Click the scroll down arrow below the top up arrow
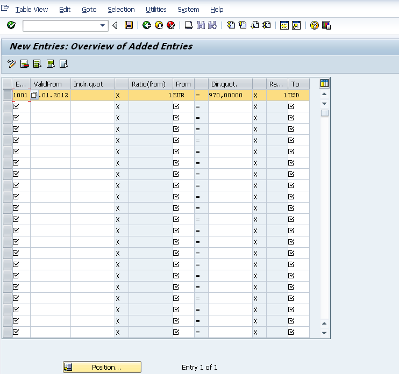Screen dimensions: 399x374 pyautogui.click(x=324, y=104)
